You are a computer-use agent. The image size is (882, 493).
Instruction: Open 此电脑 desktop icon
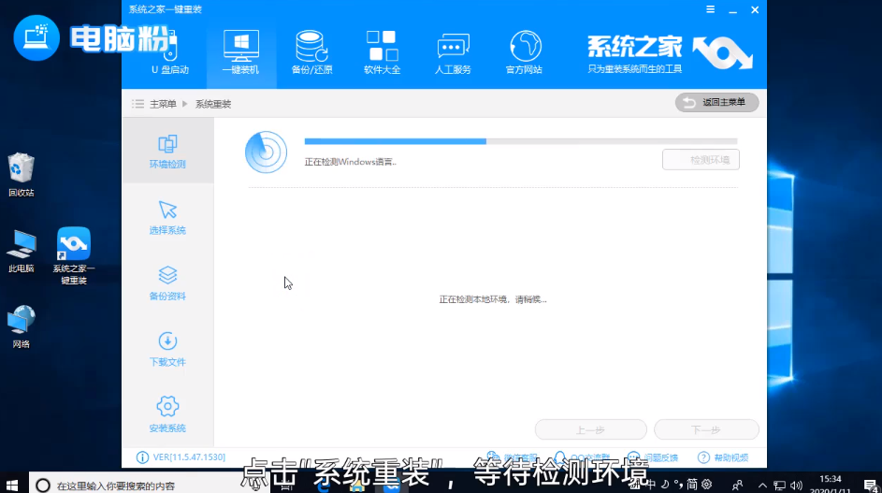tap(22, 251)
